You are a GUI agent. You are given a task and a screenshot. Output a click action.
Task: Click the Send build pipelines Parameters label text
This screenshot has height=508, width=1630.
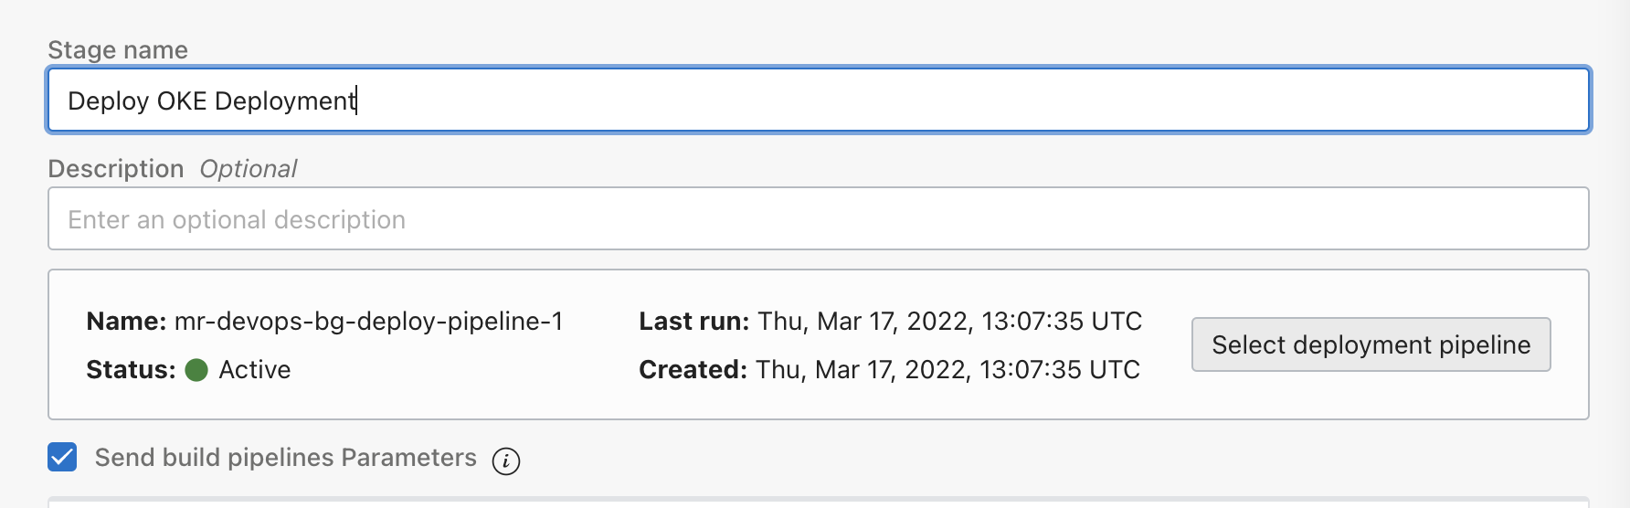tap(285, 458)
